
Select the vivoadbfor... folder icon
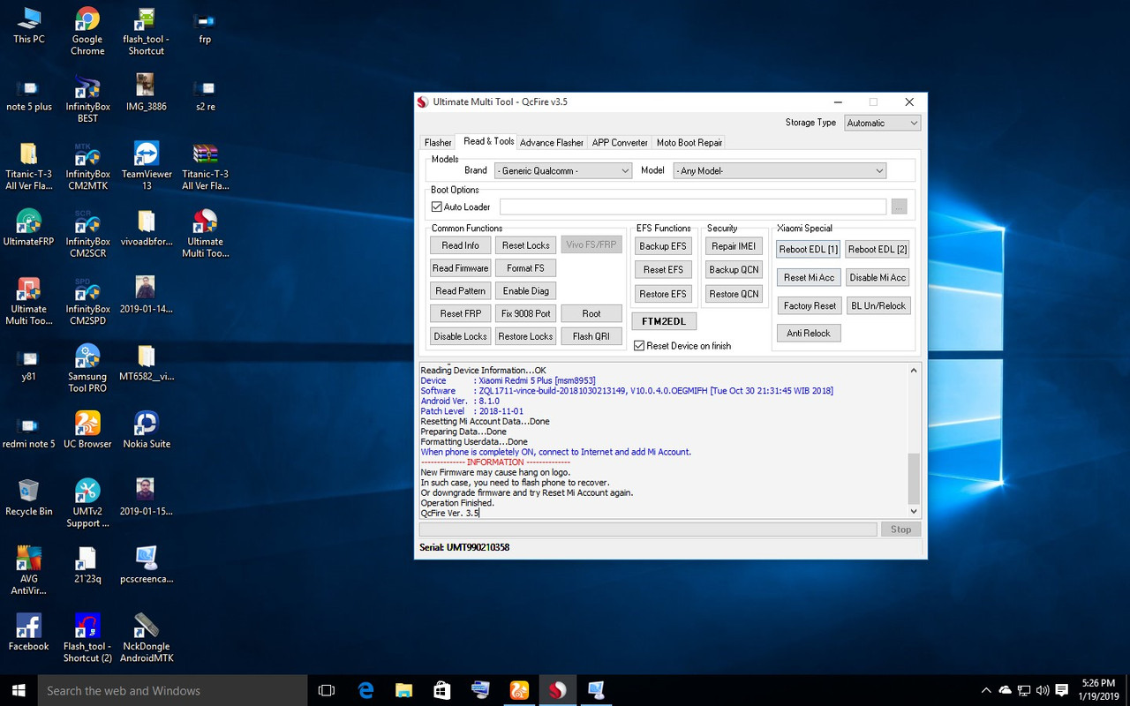click(x=147, y=228)
